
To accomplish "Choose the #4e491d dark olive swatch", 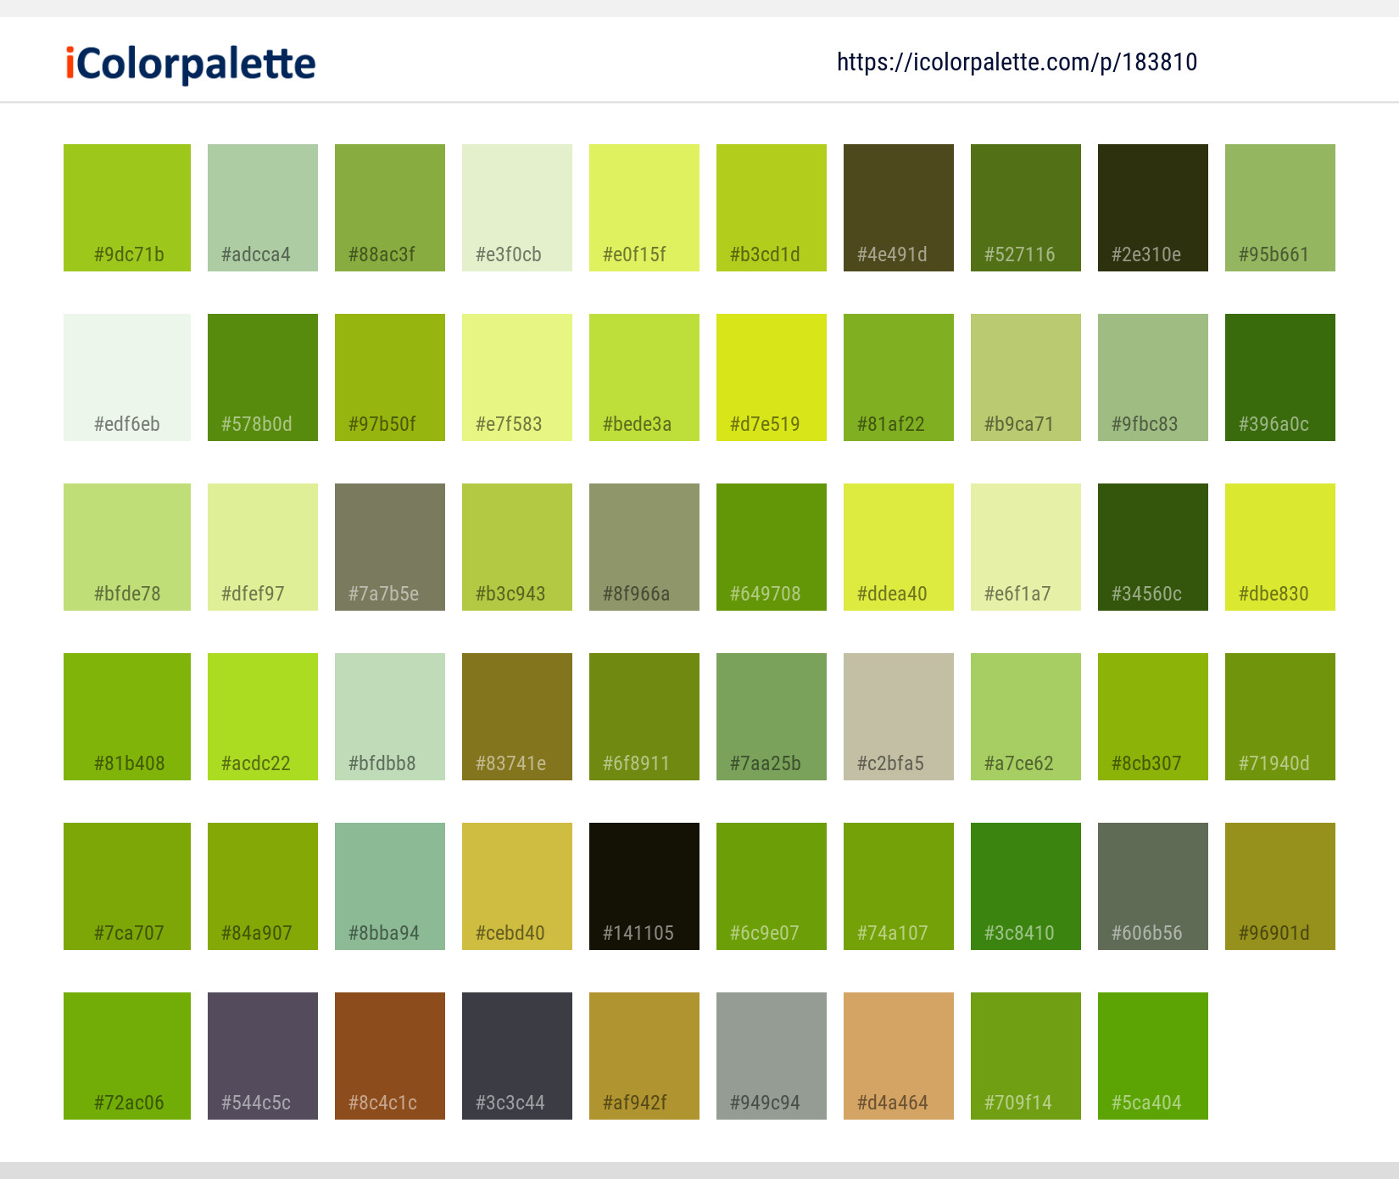I will click(899, 208).
